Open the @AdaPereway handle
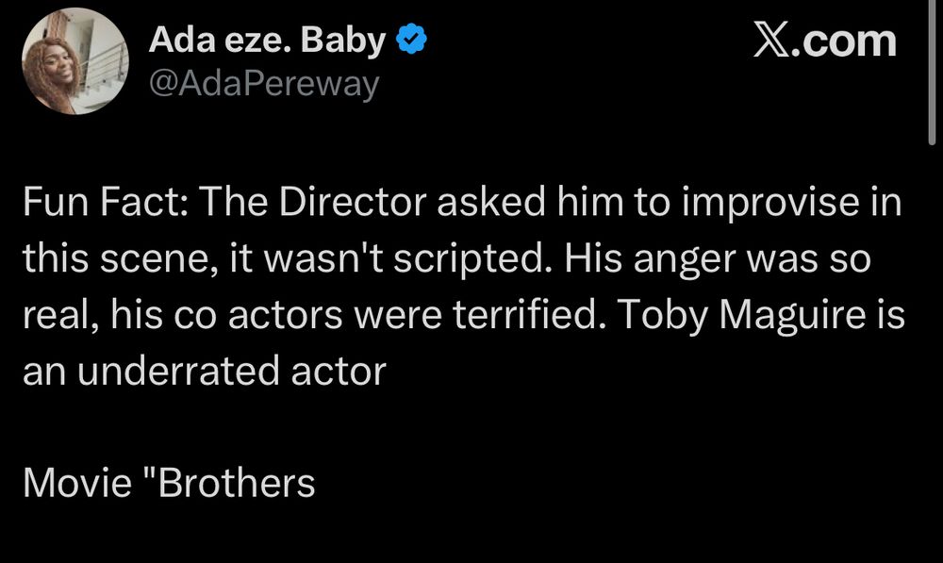 (x=265, y=84)
